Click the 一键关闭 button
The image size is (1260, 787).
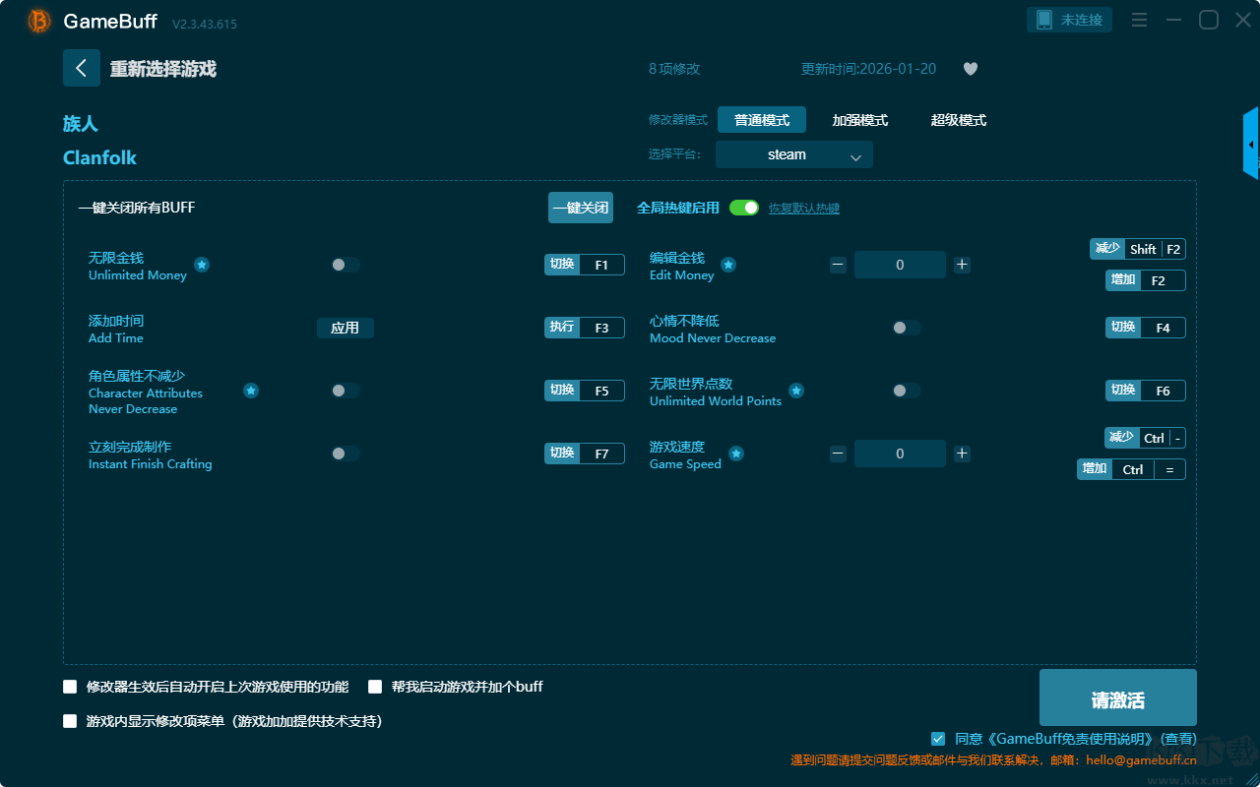(x=581, y=208)
